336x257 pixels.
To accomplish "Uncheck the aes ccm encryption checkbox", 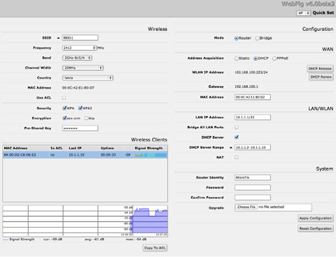I will (65, 118).
